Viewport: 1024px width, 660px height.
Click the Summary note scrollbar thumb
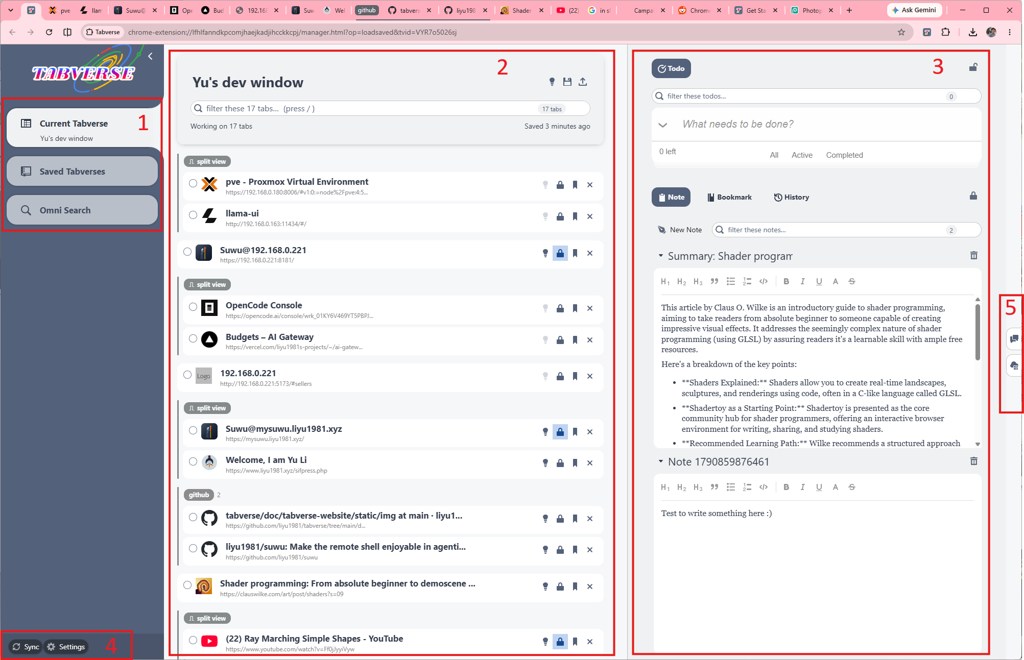click(x=978, y=332)
